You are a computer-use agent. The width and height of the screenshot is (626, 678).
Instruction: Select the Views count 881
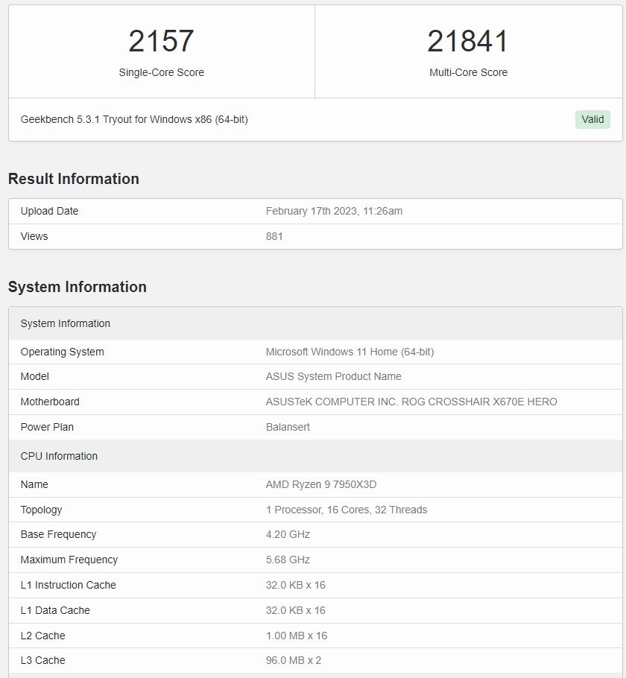[274, 236]
